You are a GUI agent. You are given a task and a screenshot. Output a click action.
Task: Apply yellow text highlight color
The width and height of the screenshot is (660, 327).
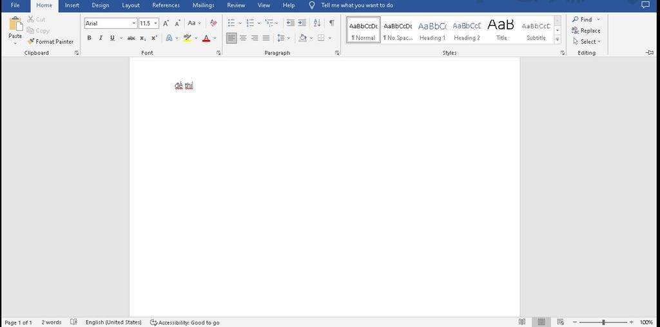188,38
